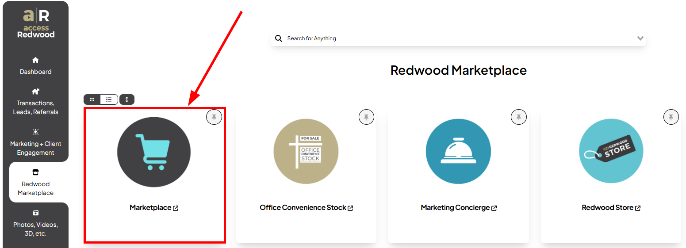Screen dimensions: 686x248
Task: Click external-link icon beside Marketing Concierge
Action: (x=494, y=208)
